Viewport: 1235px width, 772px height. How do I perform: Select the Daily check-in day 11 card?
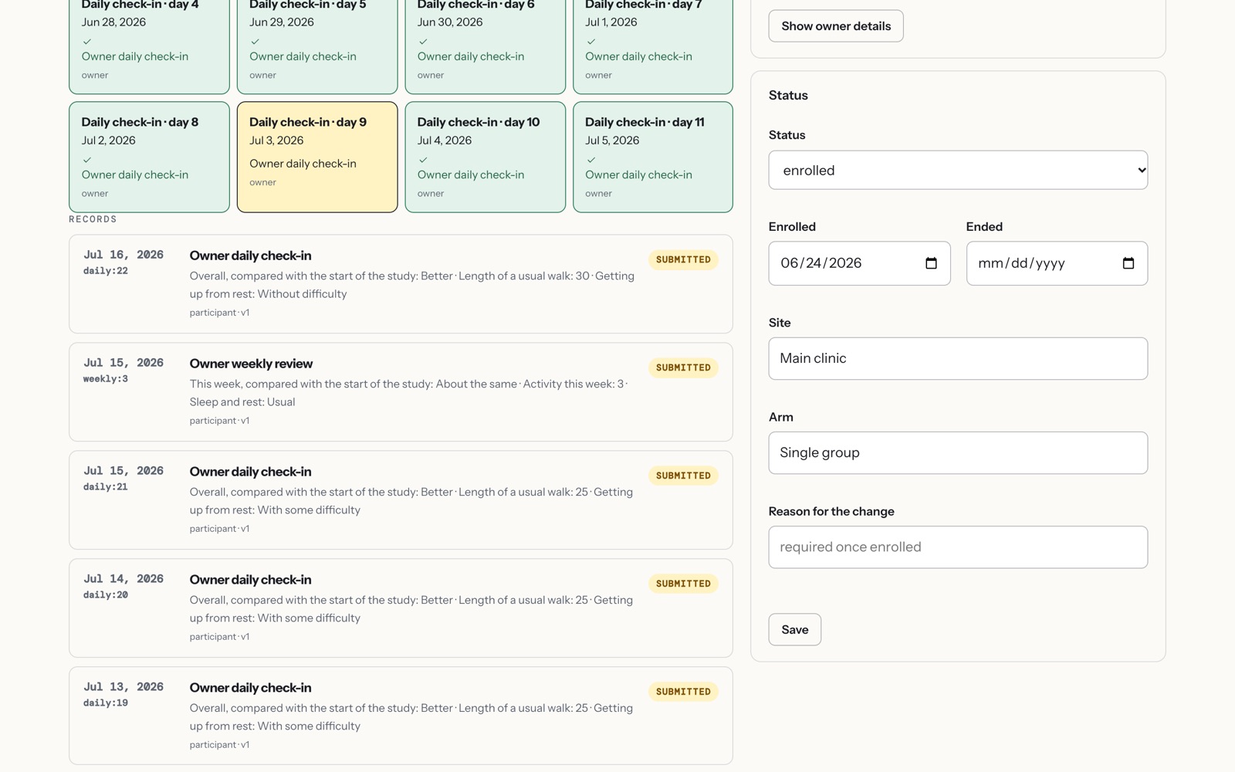coord(653,157)
